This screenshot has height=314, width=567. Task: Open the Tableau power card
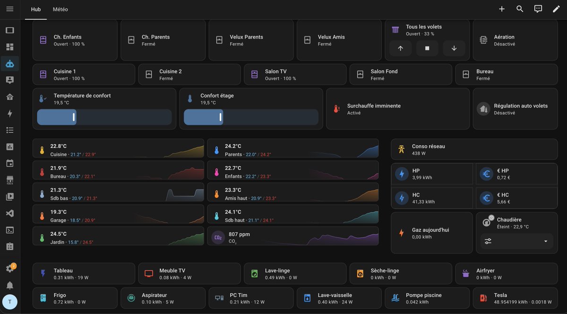coord(84,274)
